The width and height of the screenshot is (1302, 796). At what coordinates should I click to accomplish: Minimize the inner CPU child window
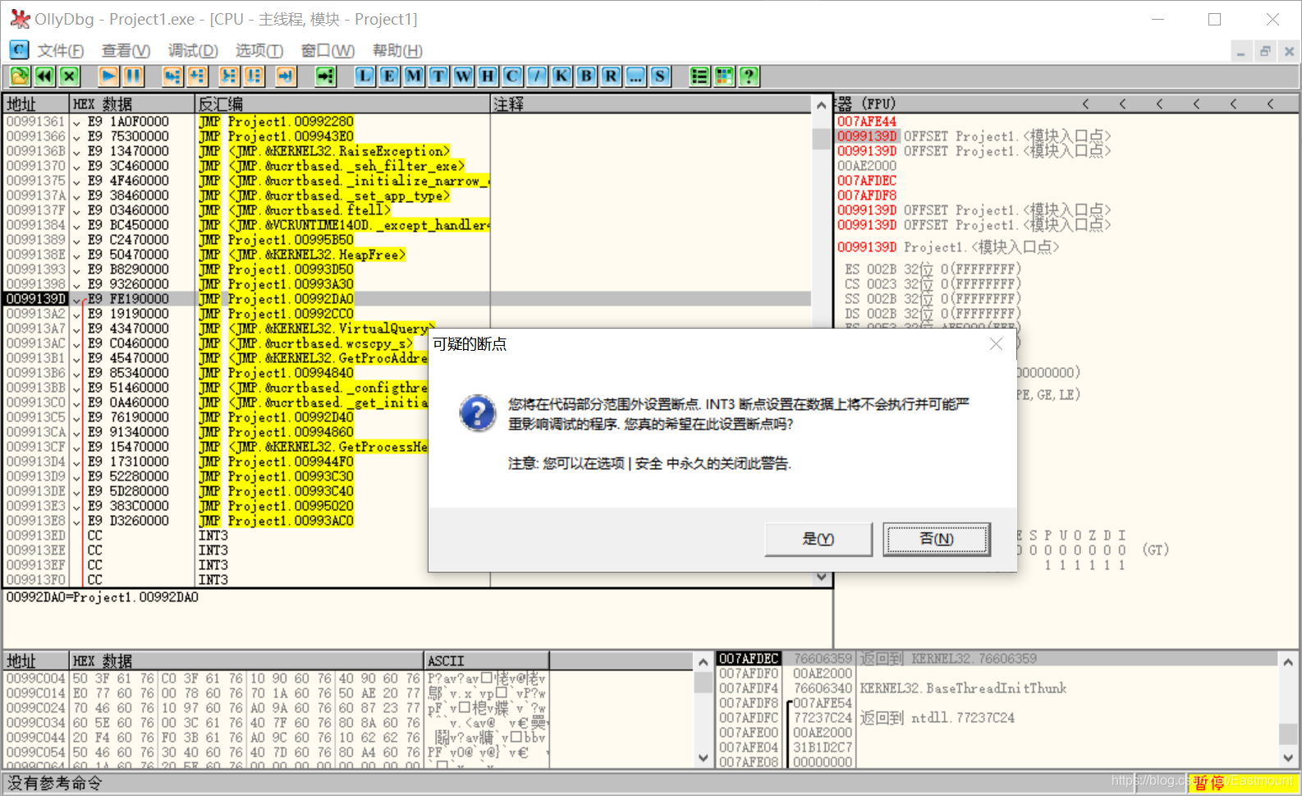[x=1241, y=51]
